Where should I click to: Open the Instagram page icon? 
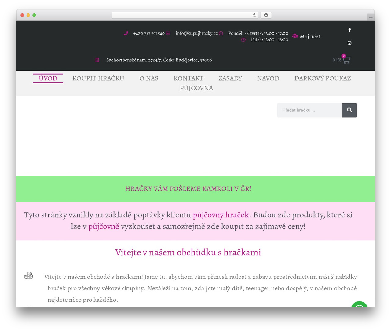pos(349,43)
